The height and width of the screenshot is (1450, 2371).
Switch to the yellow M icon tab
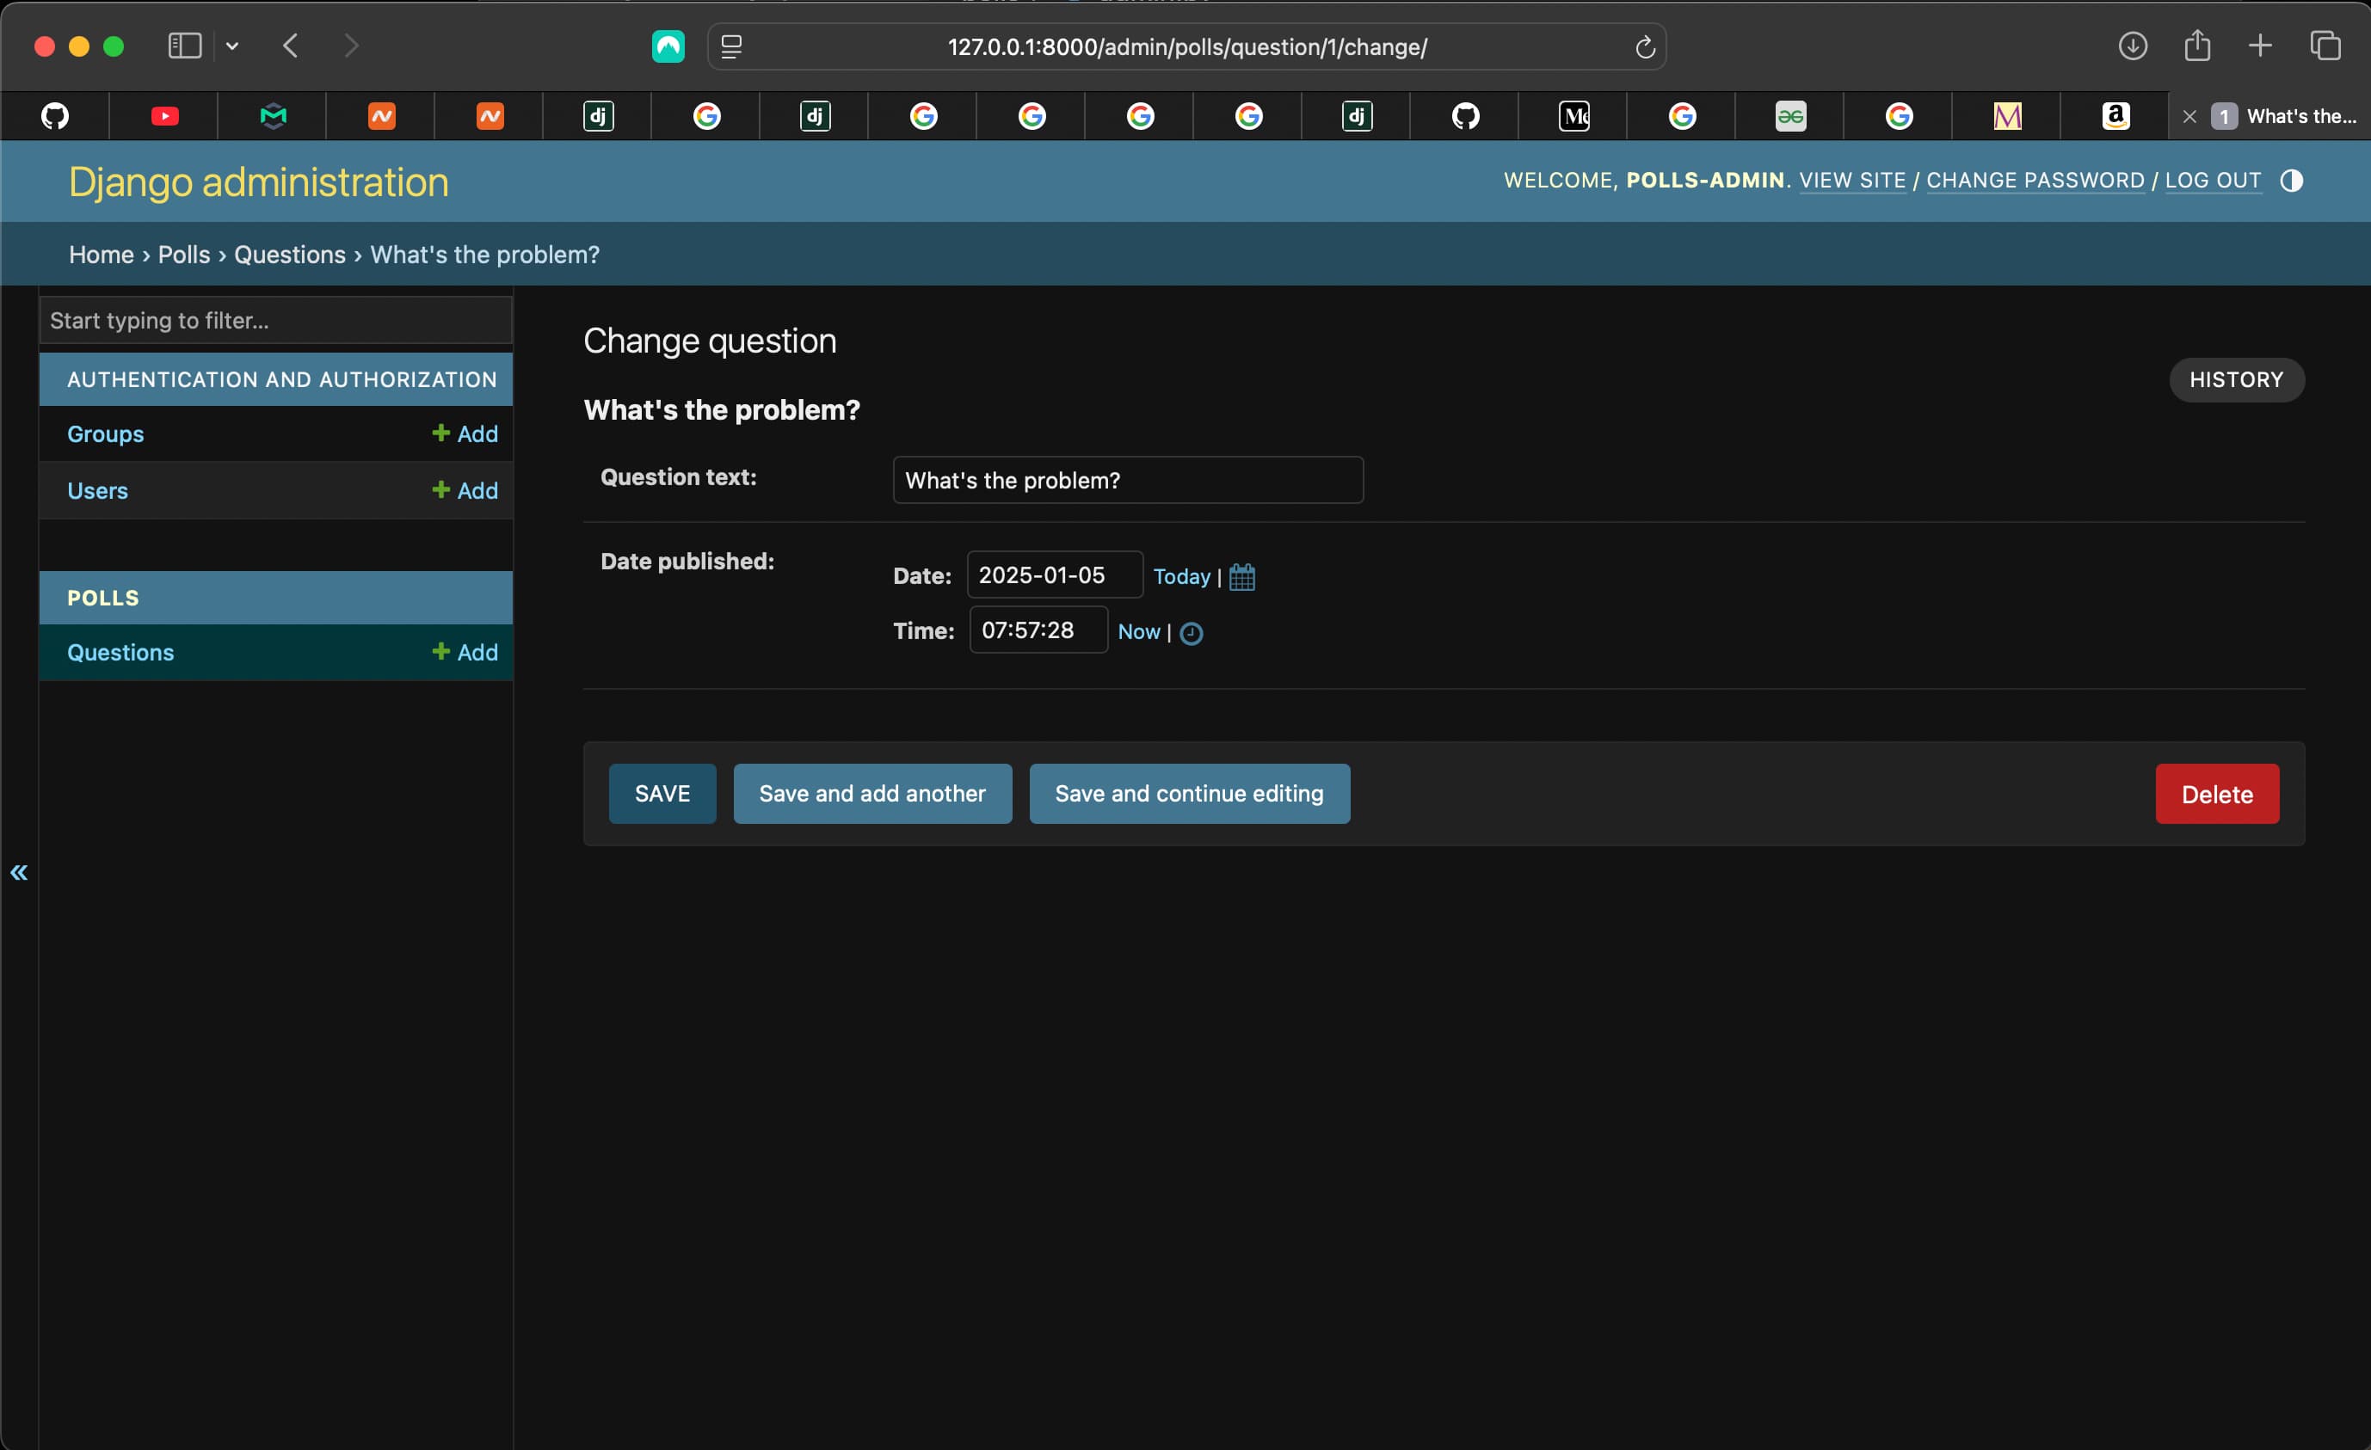coord(2007,116)
